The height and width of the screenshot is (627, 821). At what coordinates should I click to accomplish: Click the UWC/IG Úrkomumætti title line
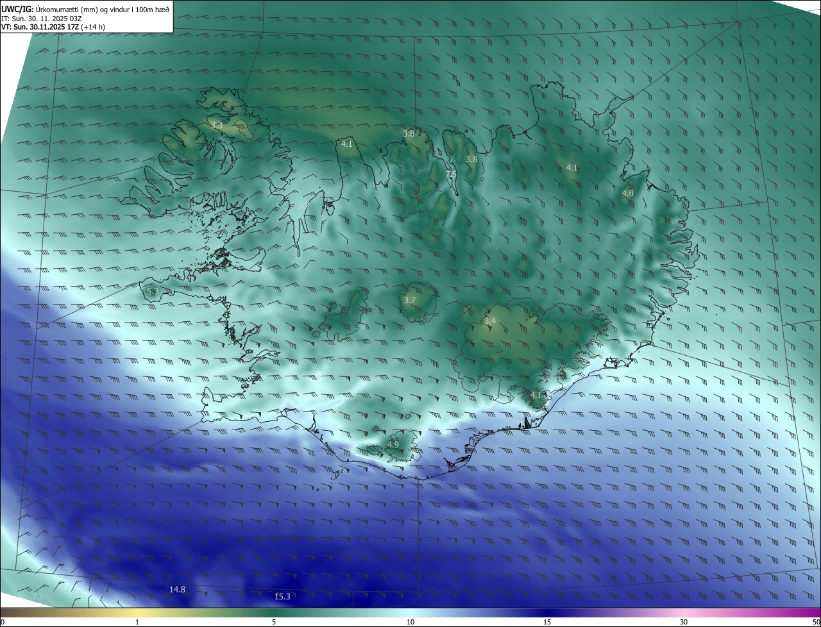85,9
